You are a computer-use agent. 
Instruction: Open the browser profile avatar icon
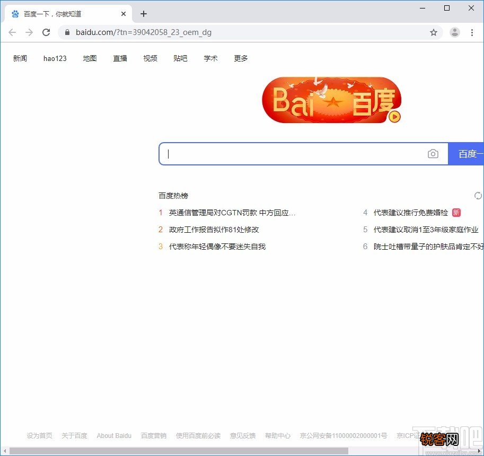coord(455,32)
